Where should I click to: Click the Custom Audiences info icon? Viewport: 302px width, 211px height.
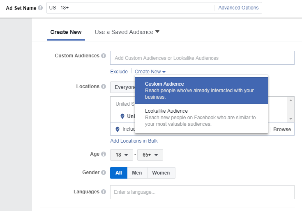click(104, 56)
